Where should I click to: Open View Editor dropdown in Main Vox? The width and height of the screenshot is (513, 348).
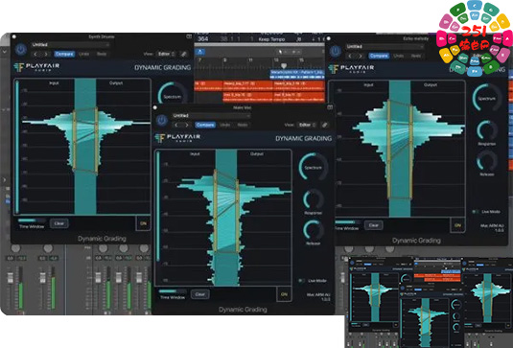tap(307, 125)
